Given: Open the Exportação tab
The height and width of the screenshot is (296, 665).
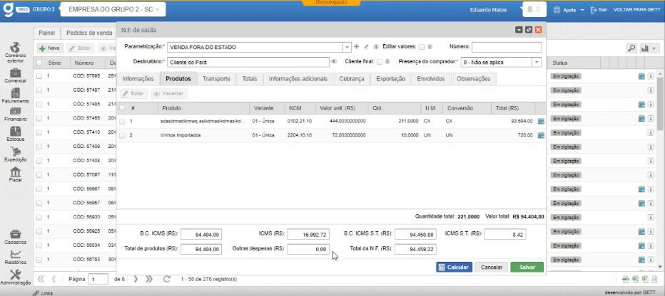Looking at the screenshot, I should tap(390, 79).
